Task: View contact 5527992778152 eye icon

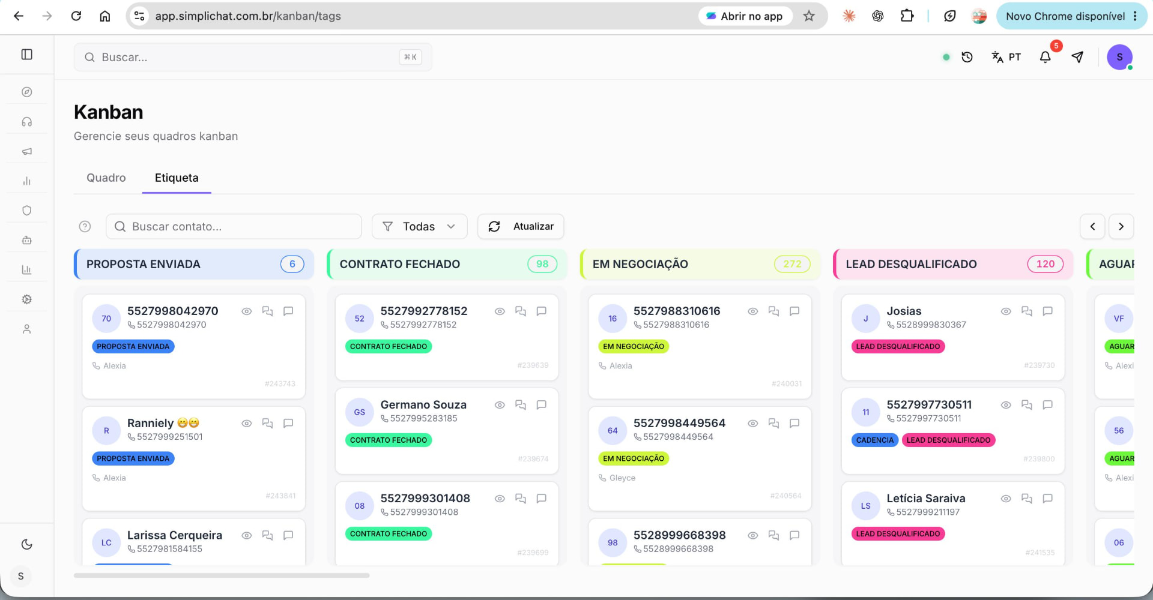Action: point(500,311)
